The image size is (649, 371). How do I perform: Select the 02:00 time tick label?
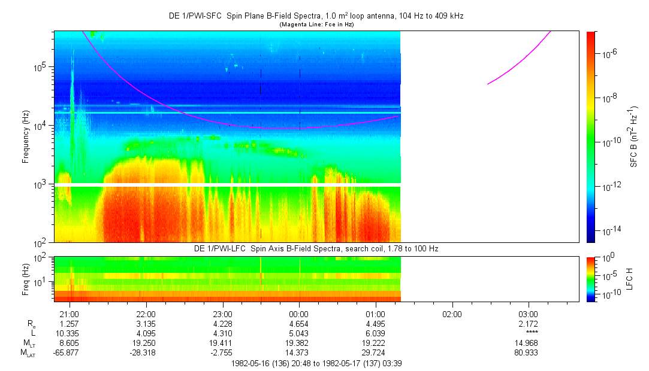[452, 314]
